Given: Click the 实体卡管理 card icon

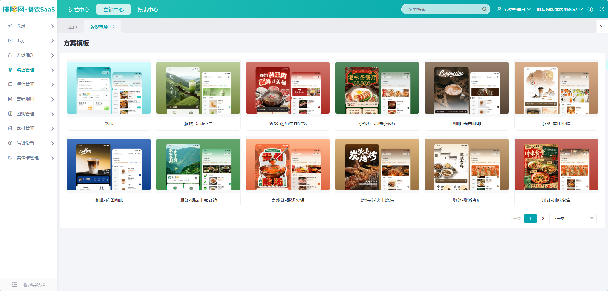Looking at the screenshot, I should tap(10, 158).
